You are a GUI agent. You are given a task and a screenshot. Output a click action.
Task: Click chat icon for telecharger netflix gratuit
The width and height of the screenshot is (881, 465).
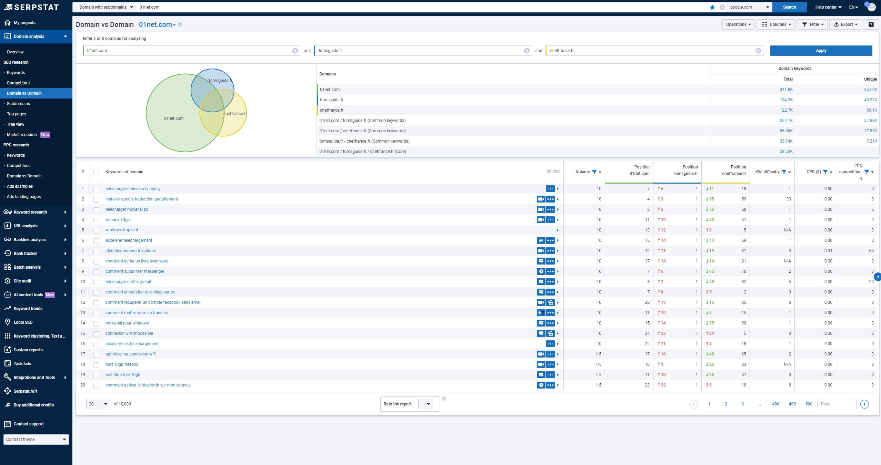541,282
